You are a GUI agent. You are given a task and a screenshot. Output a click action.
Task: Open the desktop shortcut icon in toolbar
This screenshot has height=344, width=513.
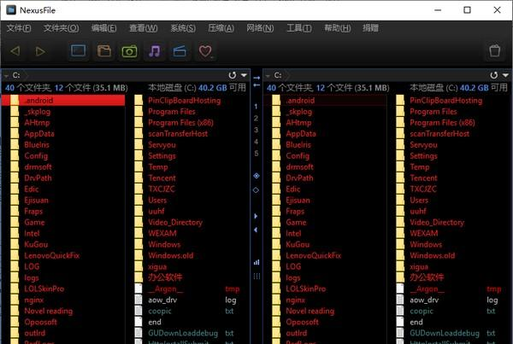(78, 51)
